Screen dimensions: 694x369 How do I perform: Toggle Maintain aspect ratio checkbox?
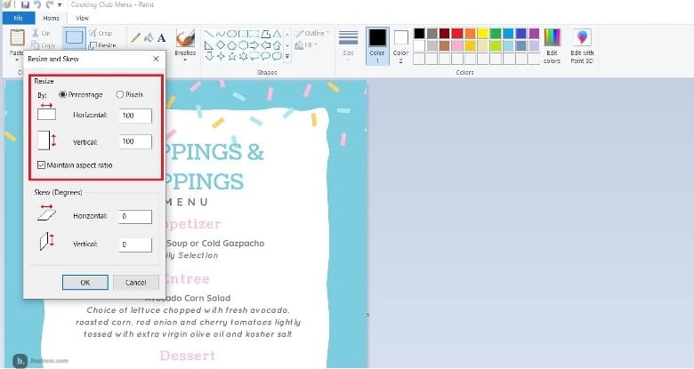click(42, 164)
